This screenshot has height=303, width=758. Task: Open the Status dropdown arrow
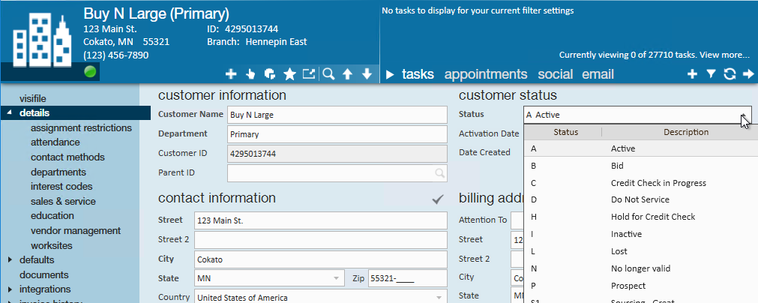[x=744, y=115]
